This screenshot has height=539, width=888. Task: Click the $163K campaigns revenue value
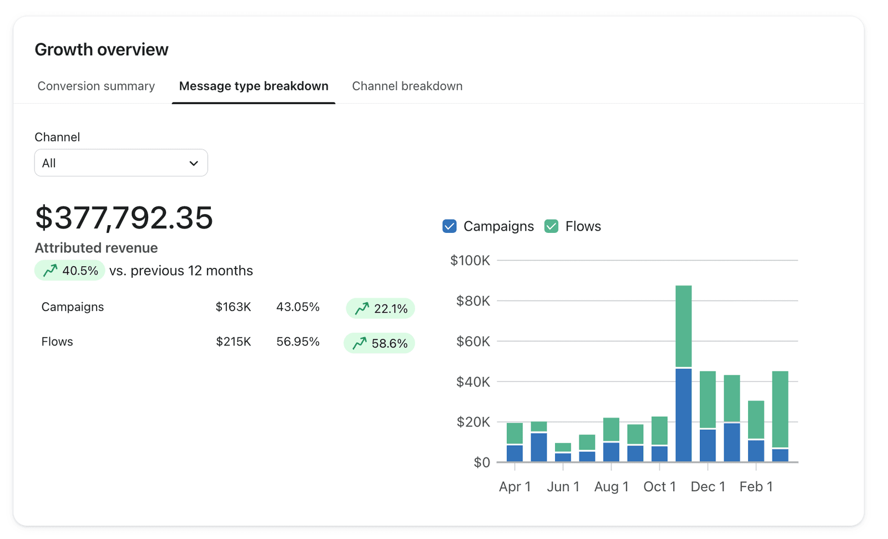233,307
